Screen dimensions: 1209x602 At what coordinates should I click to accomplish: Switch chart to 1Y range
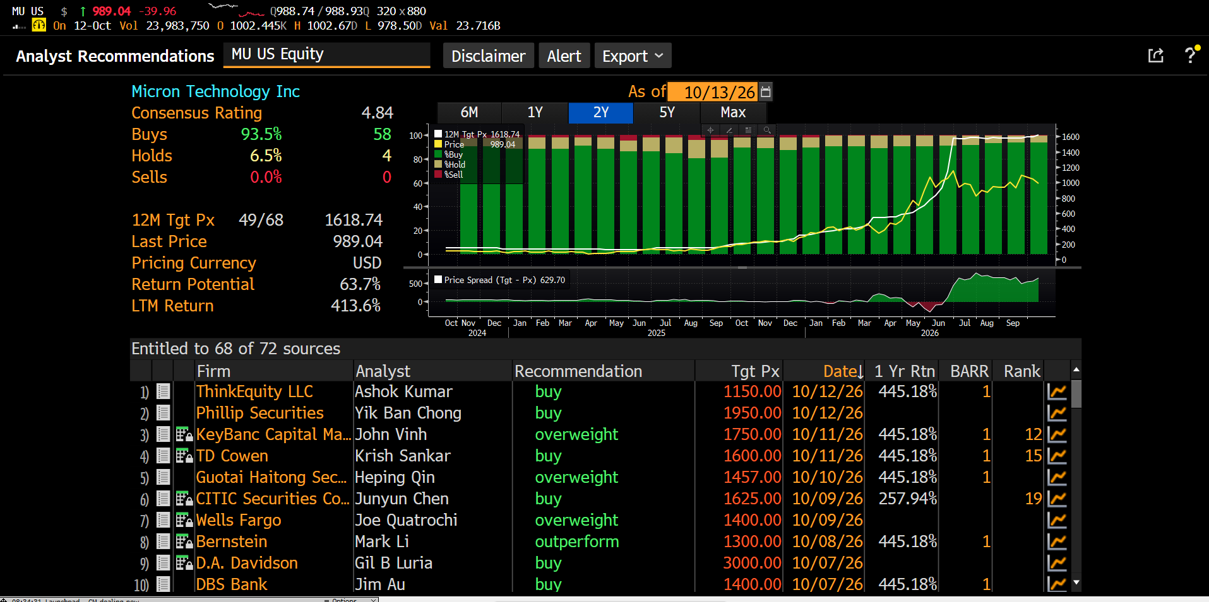point(535,113)
